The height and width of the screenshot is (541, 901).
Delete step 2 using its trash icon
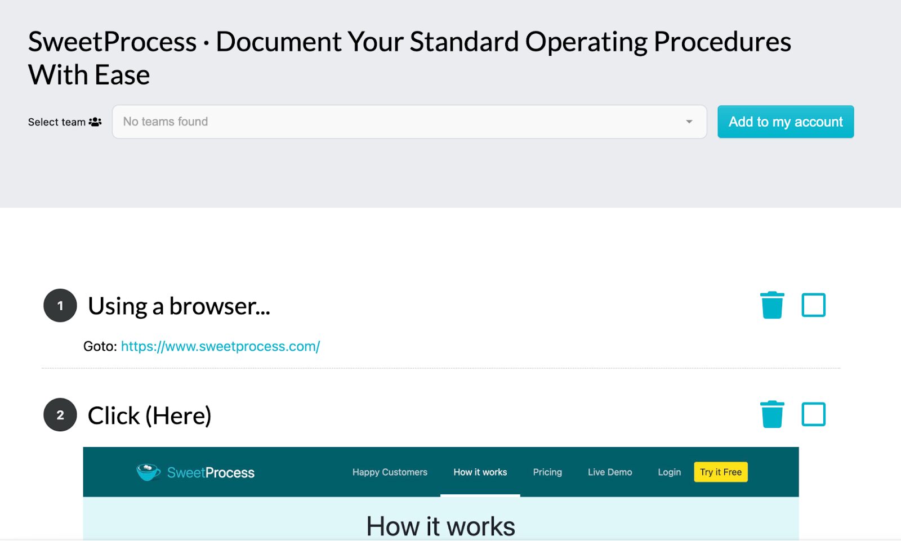pyautogui.click(x=772, y=414)
